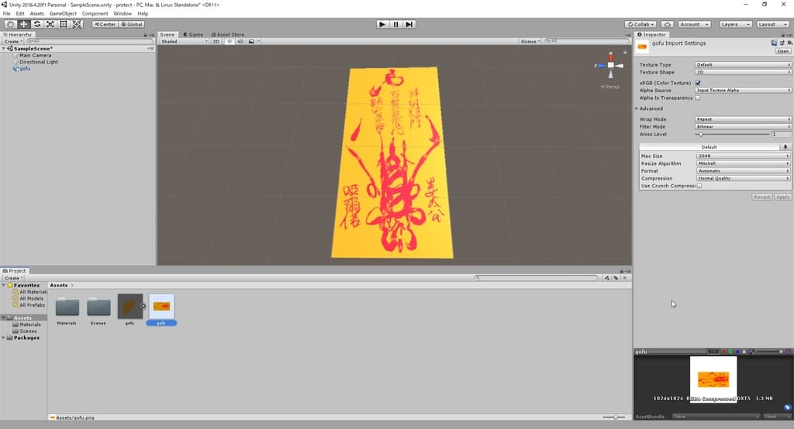Click the Step frame button

pos(409,24)
